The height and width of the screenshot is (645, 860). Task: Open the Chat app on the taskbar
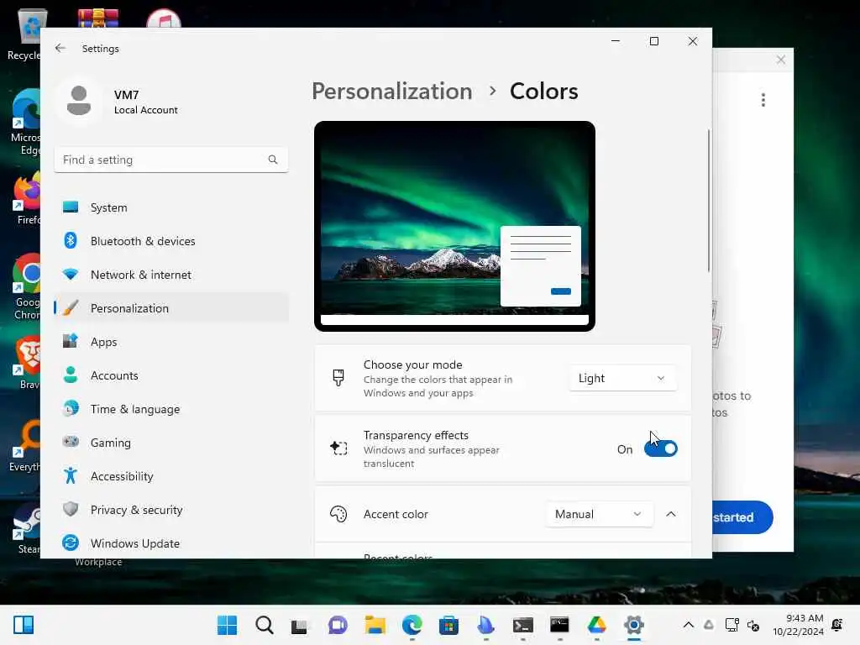[338, 625]
